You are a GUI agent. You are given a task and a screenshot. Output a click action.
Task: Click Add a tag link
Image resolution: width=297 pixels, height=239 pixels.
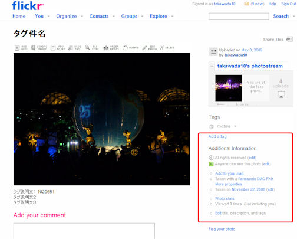pyautogui.click(x=217, y=136)
